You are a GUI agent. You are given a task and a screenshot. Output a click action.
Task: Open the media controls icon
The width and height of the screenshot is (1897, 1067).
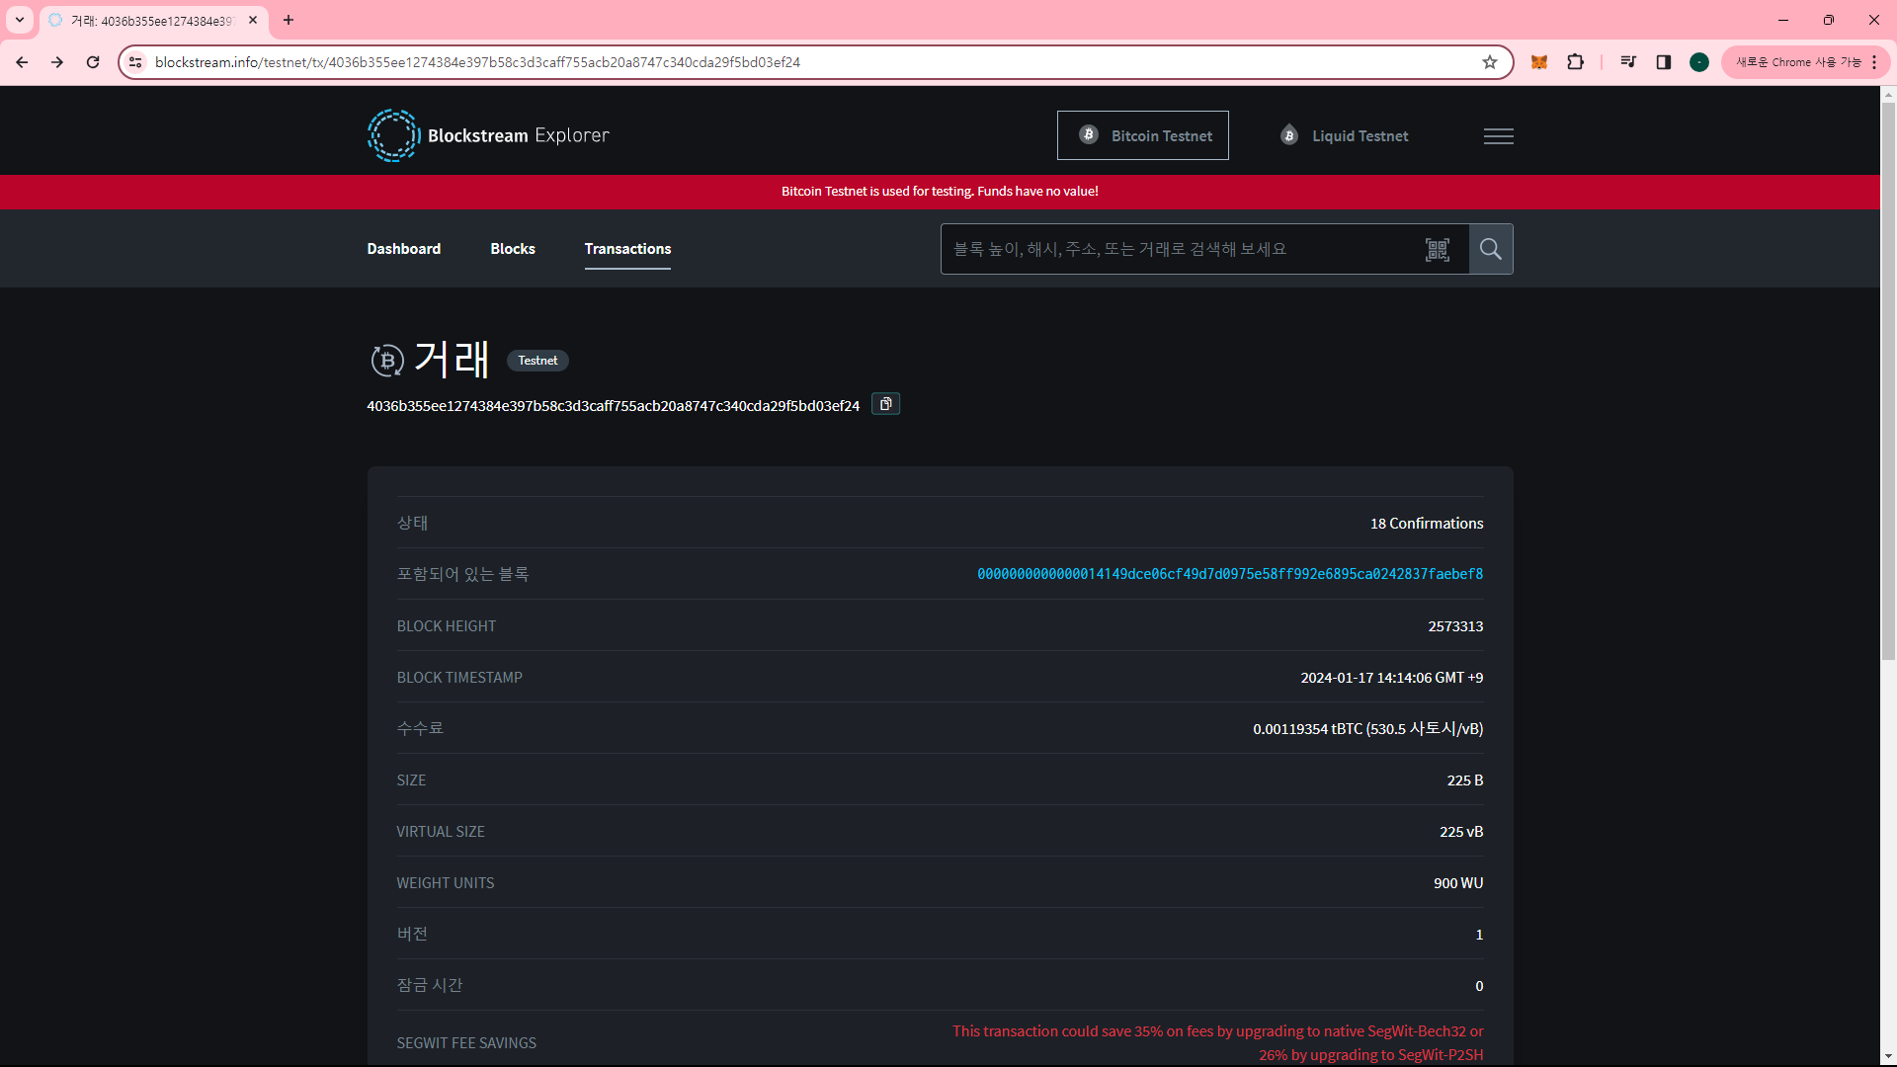pos(1628,62)
